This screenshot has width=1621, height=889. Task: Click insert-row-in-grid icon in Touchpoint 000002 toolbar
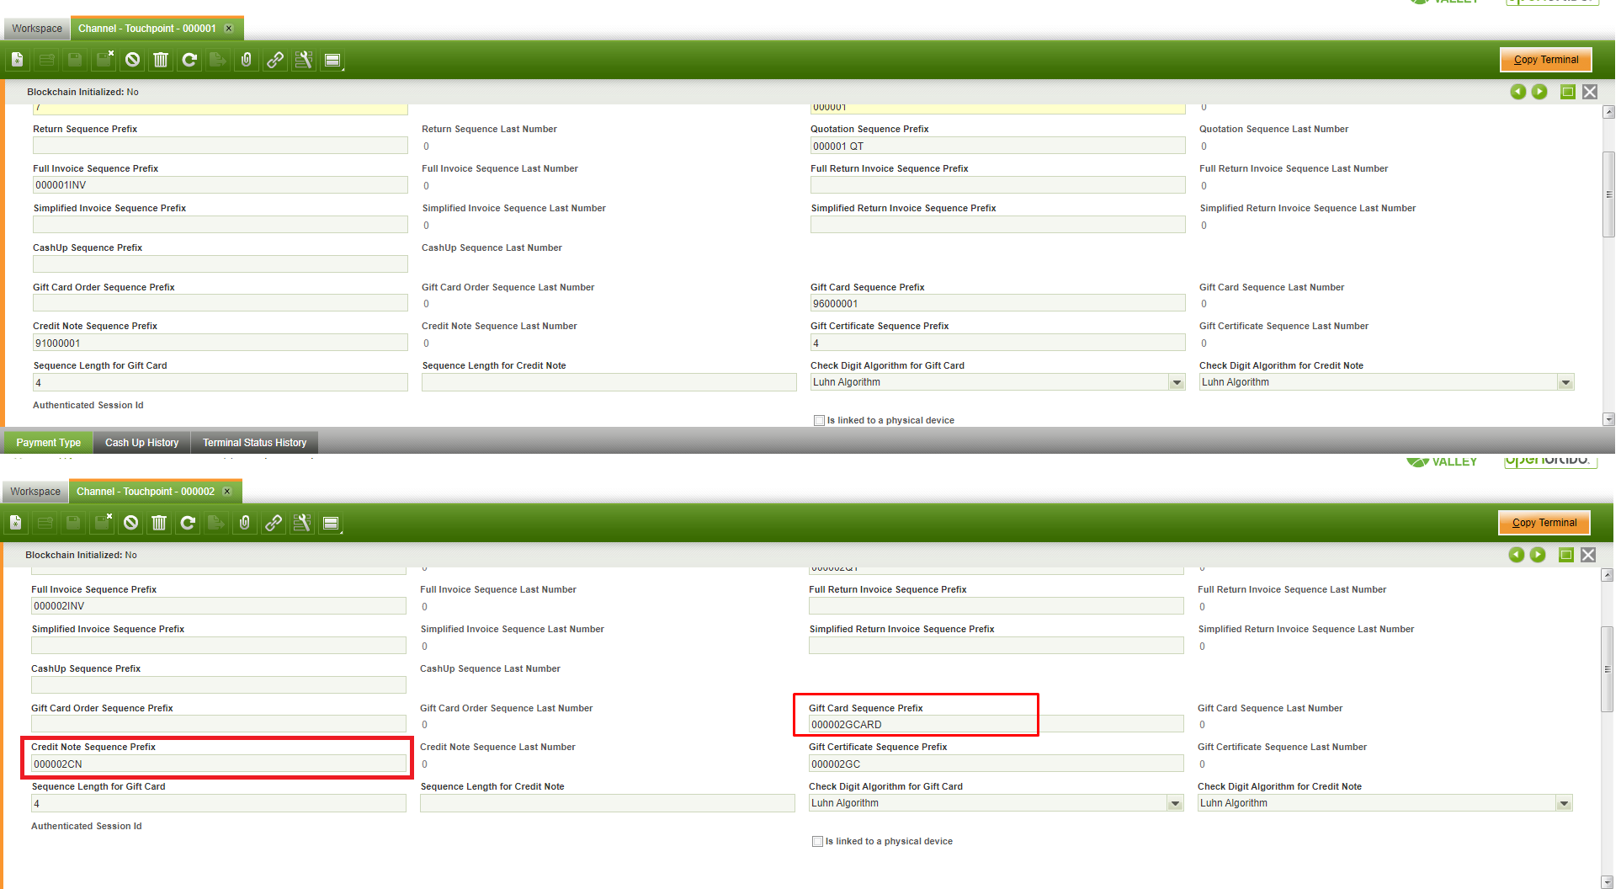coord(45,523)
